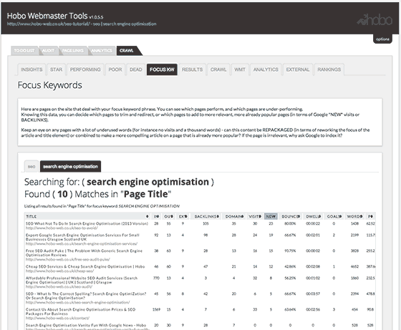Open the DEAD sub-tab
This screenshot has height=330, width=401.
click(x=136, y=69)
